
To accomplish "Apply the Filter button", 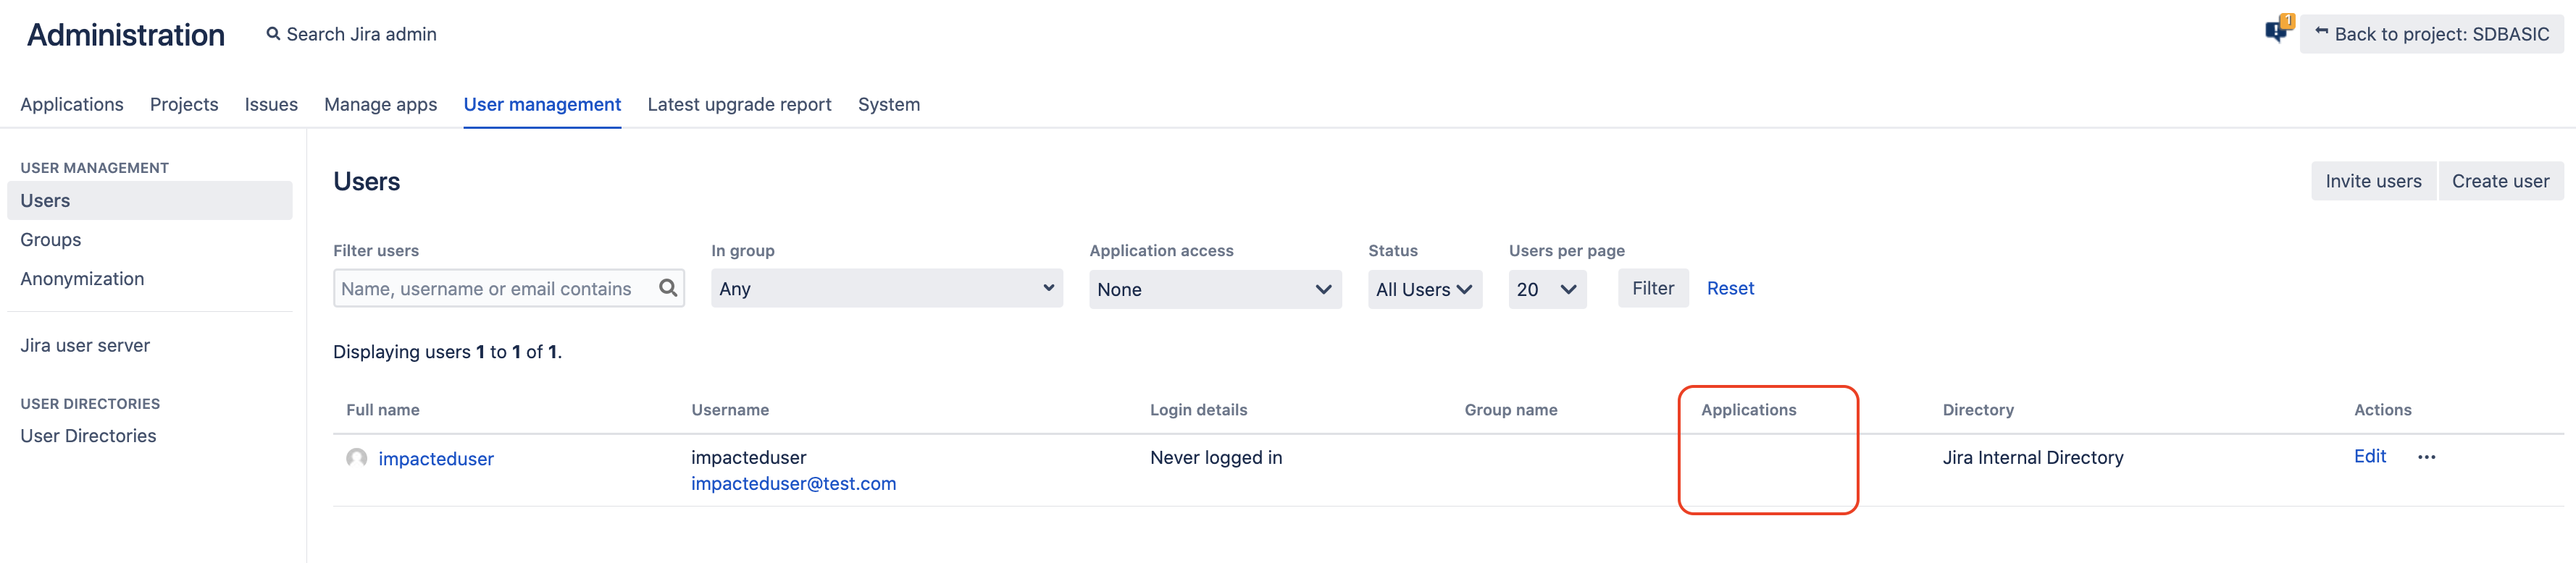I will click(x=1652, y=289).
